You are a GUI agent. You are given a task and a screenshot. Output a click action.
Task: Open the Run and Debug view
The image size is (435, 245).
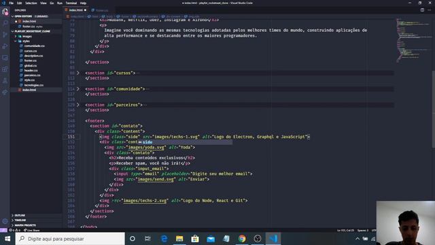tap(5, 46)
